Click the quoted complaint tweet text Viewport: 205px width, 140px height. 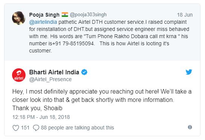(109, 36)
